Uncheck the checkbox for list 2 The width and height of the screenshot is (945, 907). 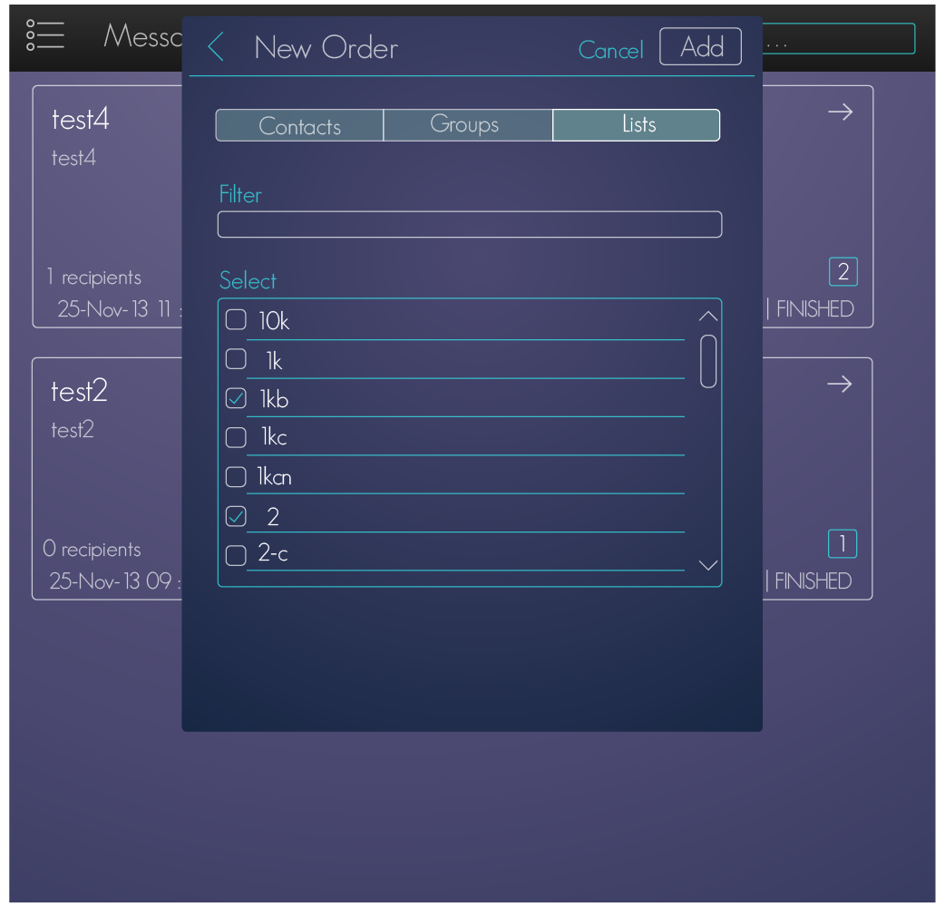236,516
